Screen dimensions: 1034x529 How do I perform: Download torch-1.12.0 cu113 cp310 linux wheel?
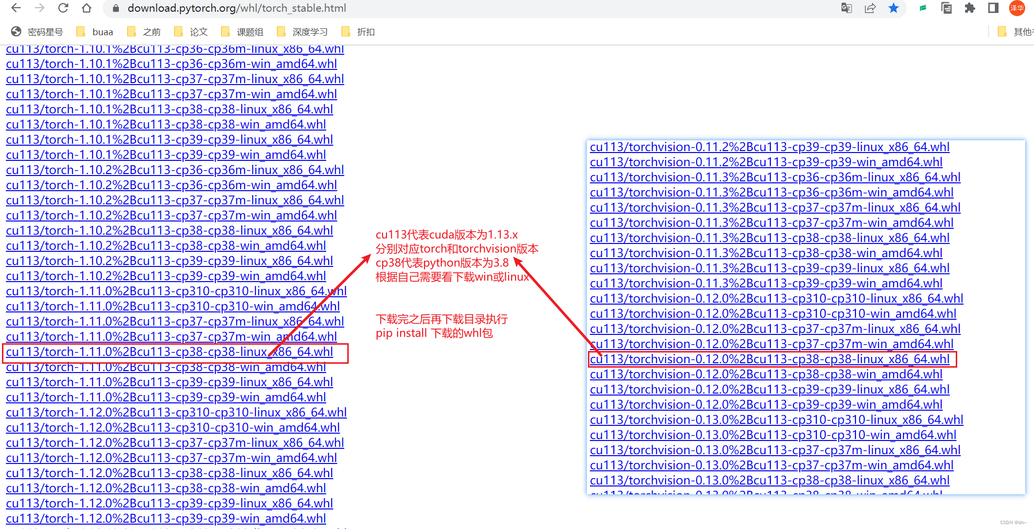176,413
